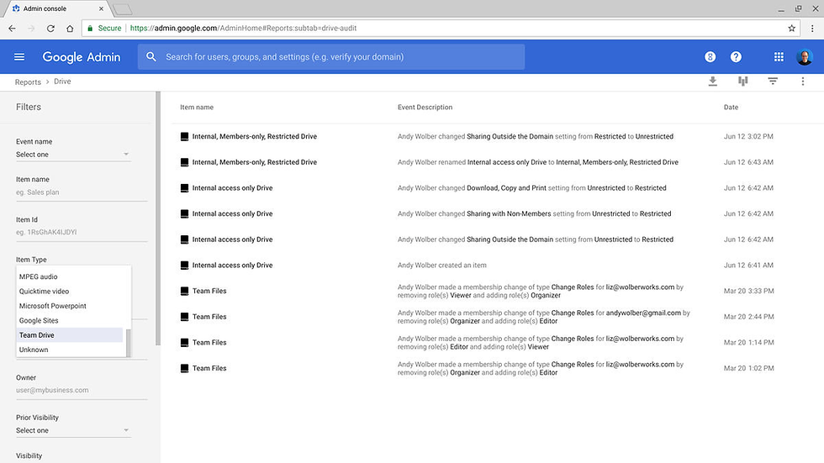Click the Date column header
Viewport: 824px width, 463px height.
click(731, 107)
